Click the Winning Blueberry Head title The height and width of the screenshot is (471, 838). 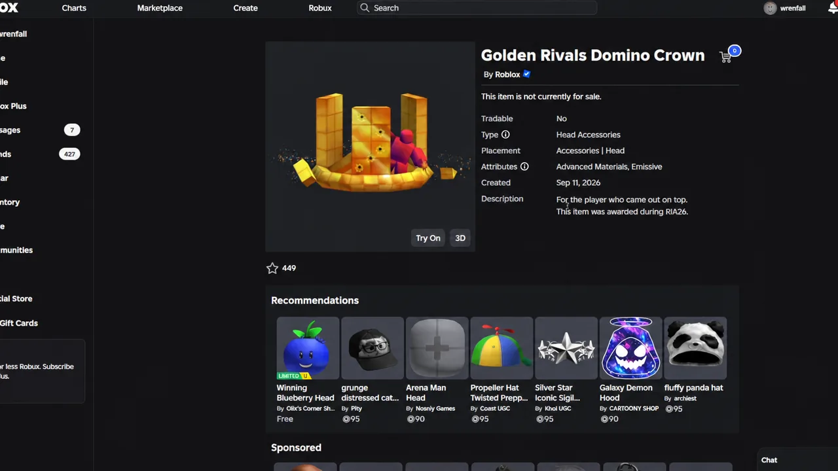(x=305, y=392)
